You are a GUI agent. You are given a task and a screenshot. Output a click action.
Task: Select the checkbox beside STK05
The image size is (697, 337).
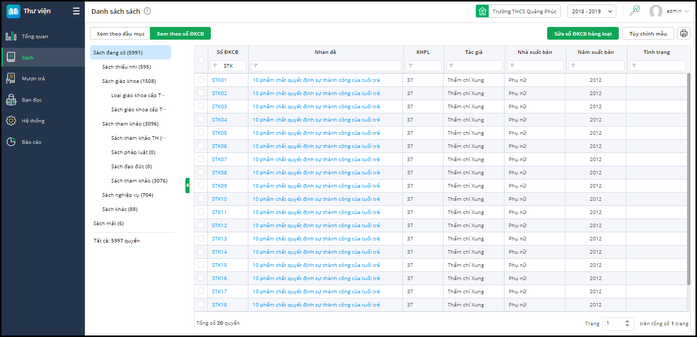[x=201, y=133]
